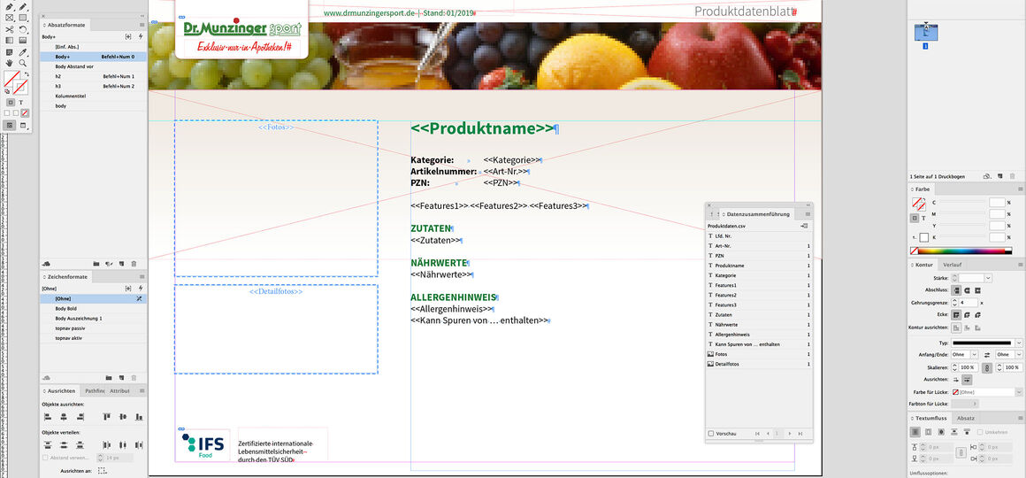
Task: Toggle the Abstand verwenden checkbox
Action: tap(46, 458)
